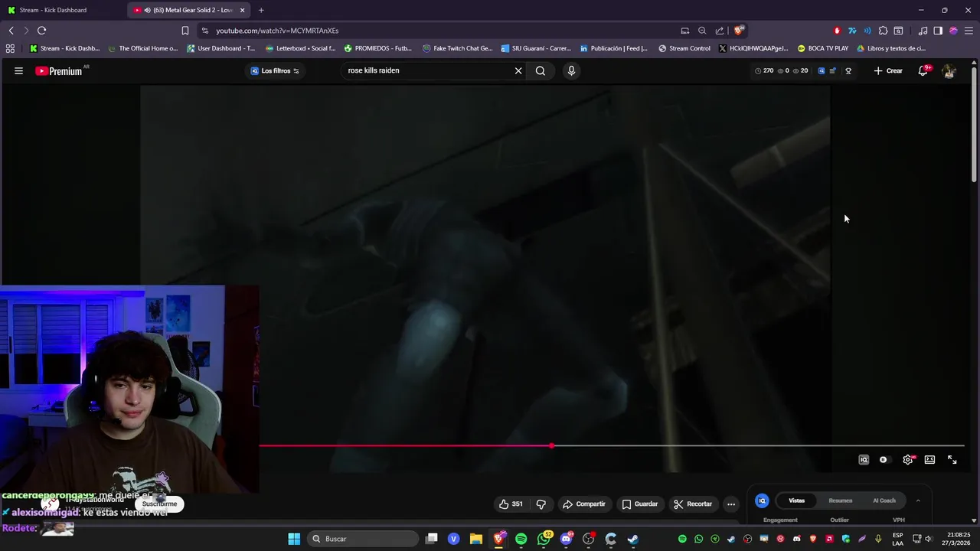Save video with Guardar button
980x551 pixels.
(640, 504)
